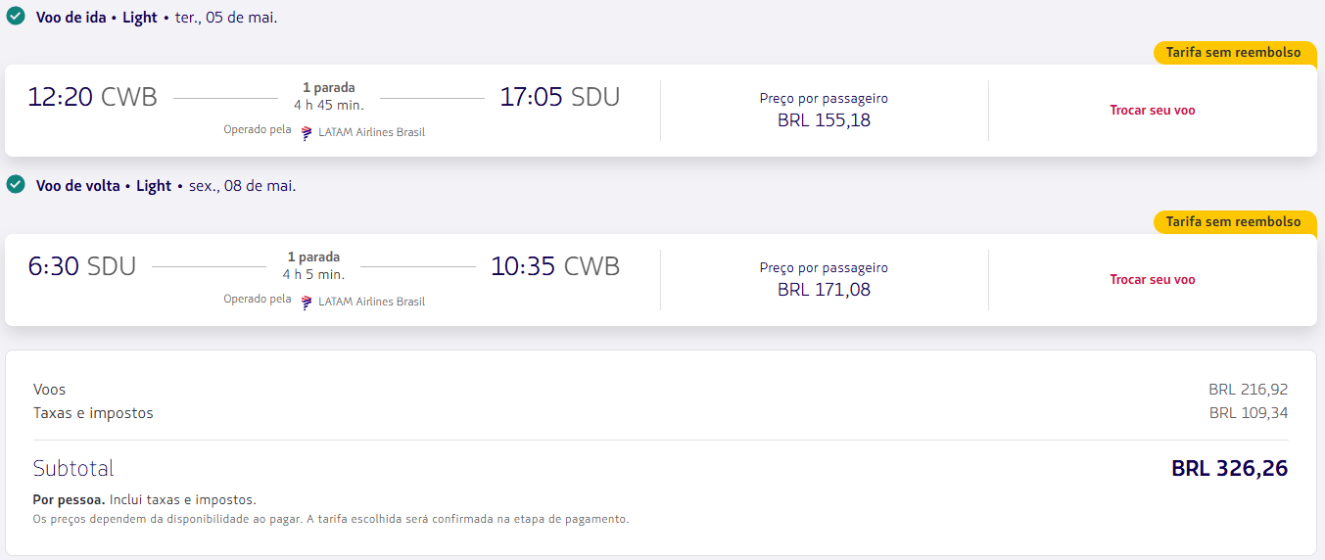This screenshot has height=560, width=1325.
Task: Click the 10:35 CWB arrival time
Action: 554,266
